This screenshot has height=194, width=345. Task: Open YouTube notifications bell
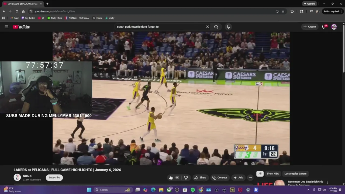pyautogui.click(x=324, y=27)
